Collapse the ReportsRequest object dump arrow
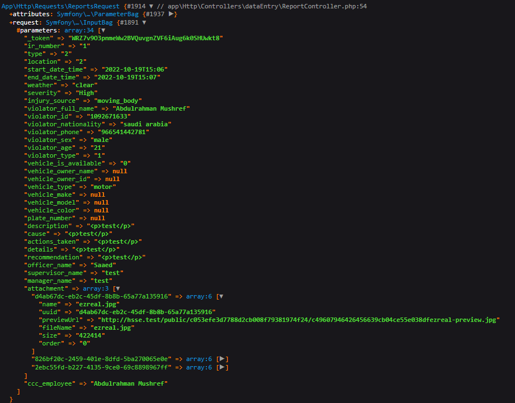 pos(151,6)
